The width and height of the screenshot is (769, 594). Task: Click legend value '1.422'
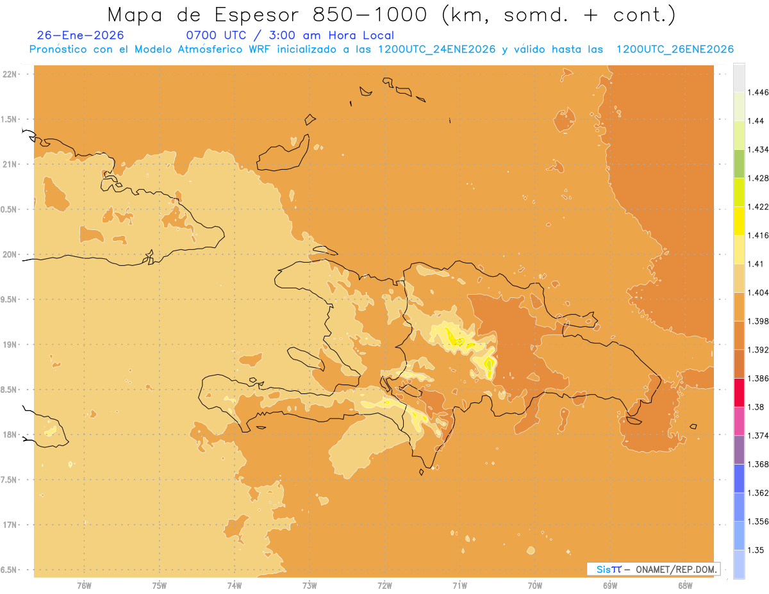(x=757, y=207)
